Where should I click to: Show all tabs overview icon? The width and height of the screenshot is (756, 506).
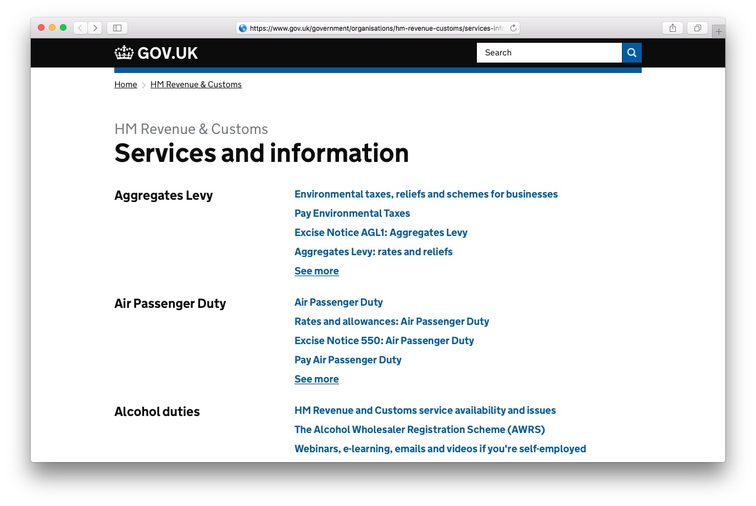pyautogui.click(x=697, y=28)
